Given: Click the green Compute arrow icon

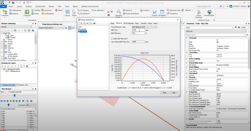Looking at the screenshot, I should 27,12.
